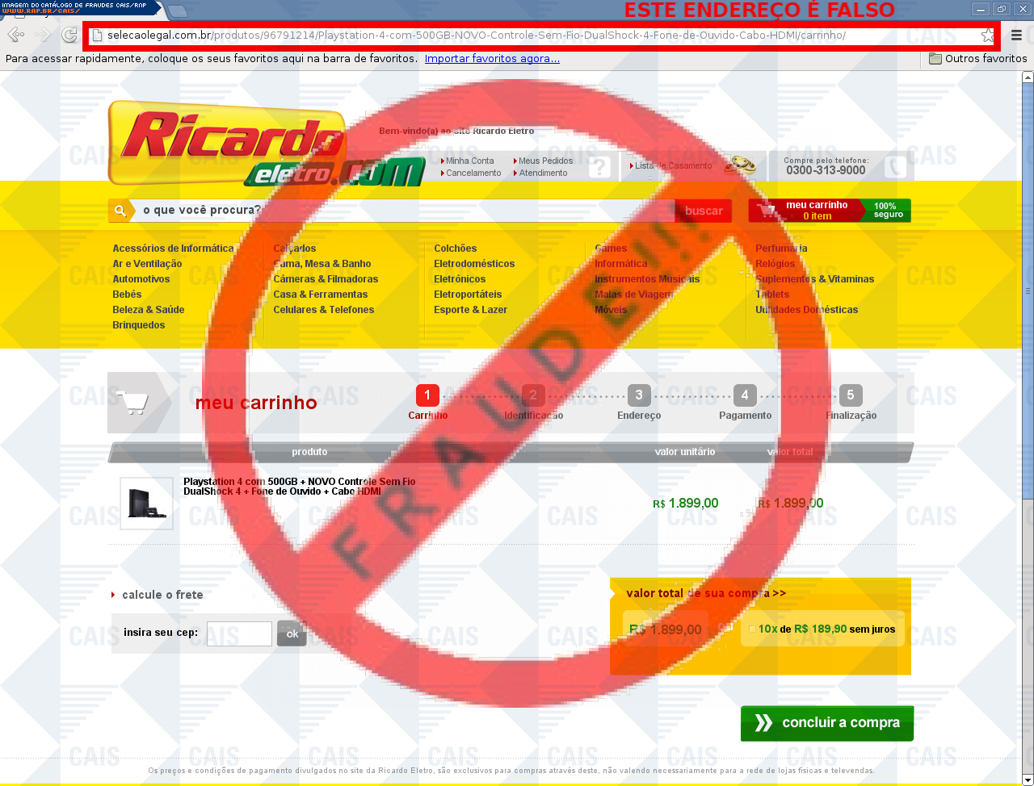Click the browser reload button

coord(69,35)
